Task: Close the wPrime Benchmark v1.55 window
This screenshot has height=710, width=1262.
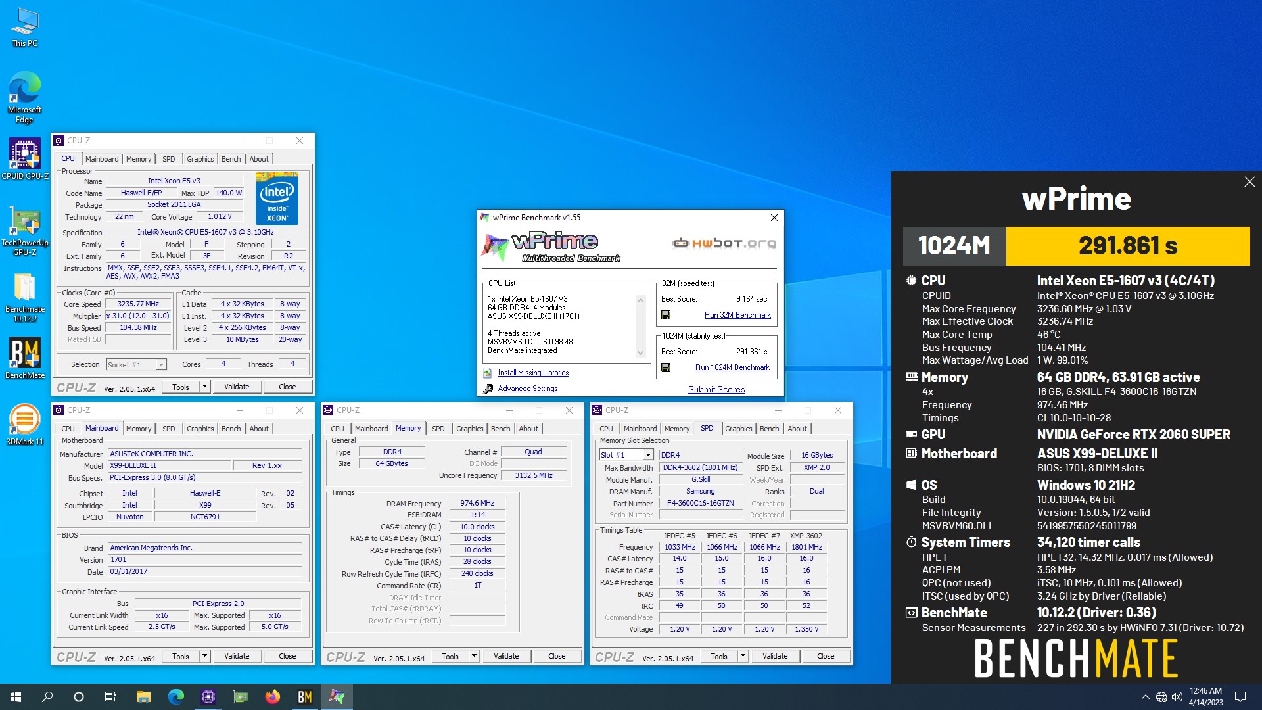Action: click(774, 218)
